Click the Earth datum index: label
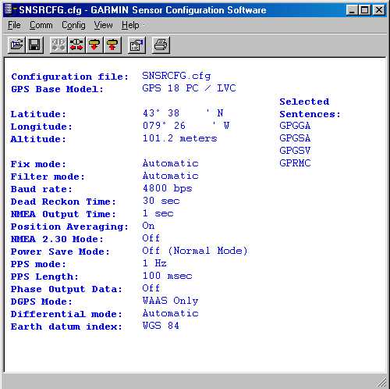 [x=66, y=327]
